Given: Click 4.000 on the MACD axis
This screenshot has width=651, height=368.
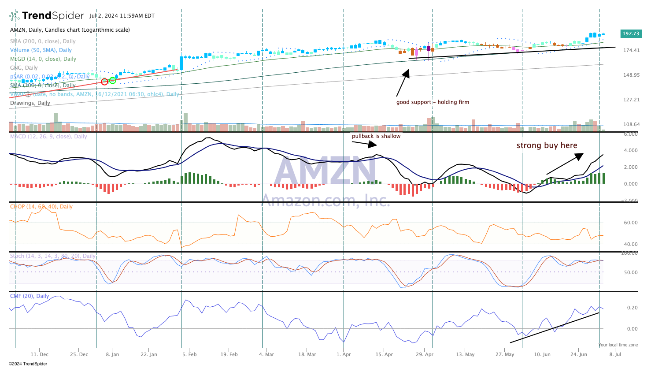Looking at the screenshot, I should click(x=631, y=150).
